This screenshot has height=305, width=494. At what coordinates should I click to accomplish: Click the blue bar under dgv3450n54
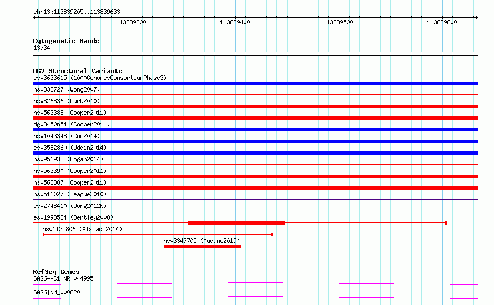[255, 130]
